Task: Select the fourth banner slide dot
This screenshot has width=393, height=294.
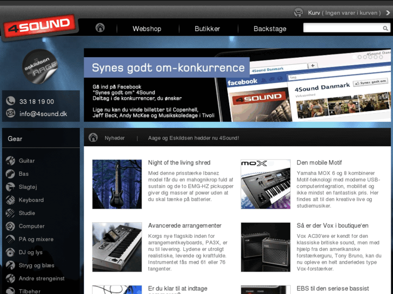Action: point(370,57)
